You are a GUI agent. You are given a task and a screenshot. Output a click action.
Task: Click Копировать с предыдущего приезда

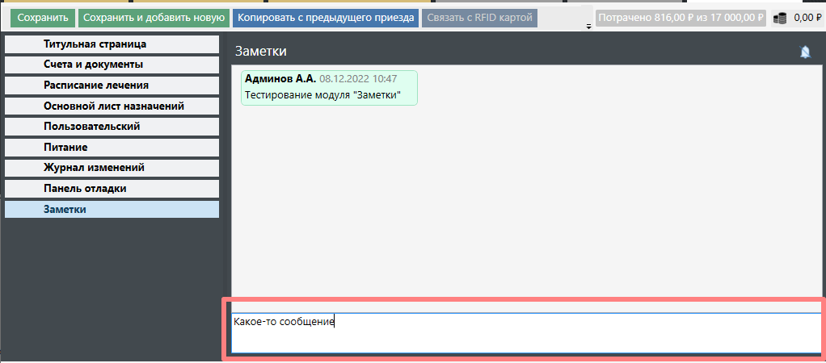326,18
